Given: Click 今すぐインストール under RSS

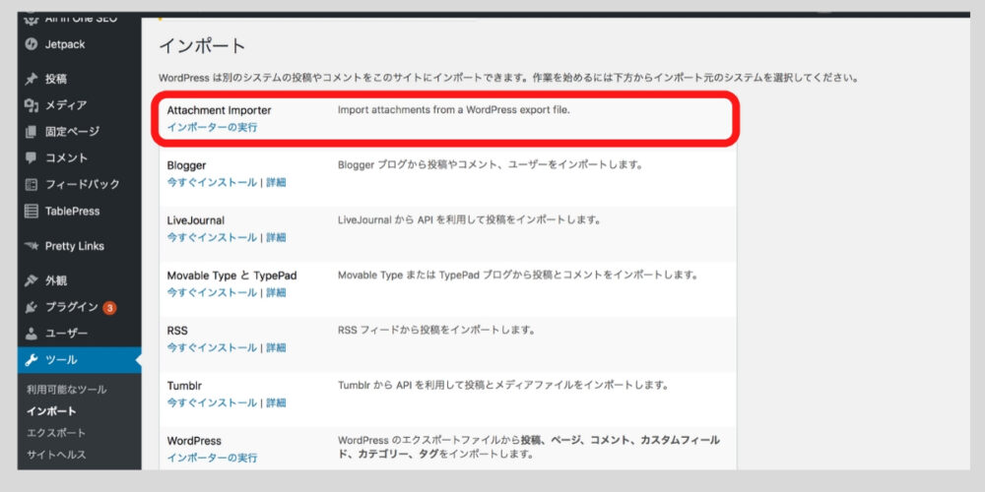Looking at the screenshot, I should pyautogui.click(x=212, y=347).
